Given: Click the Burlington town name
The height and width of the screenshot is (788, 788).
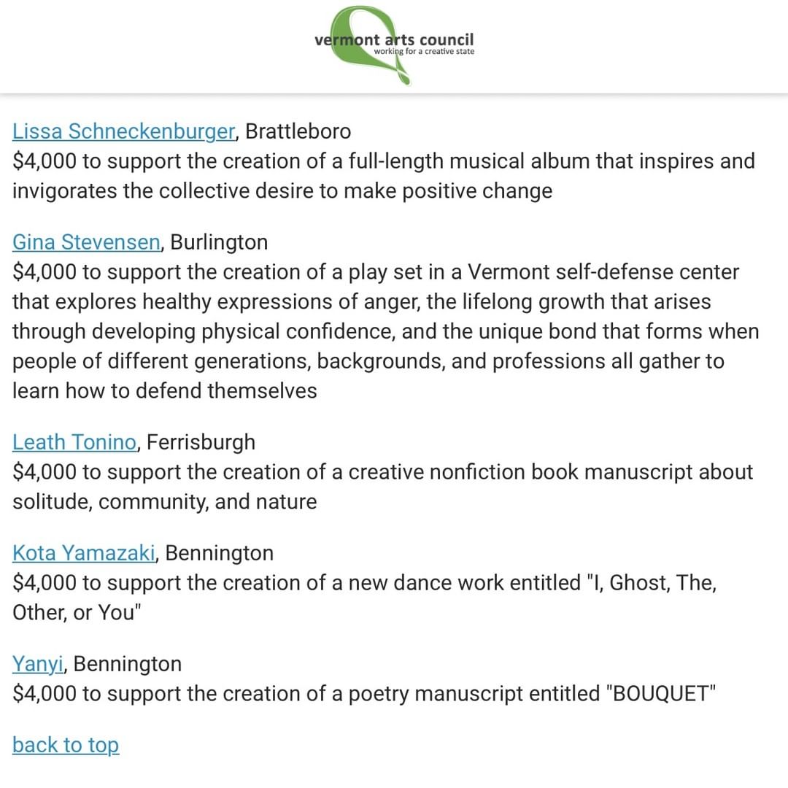Looking at the screenshot, I should [219, 242].
